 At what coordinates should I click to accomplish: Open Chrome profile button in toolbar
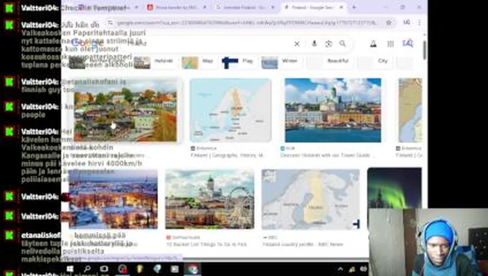[407, 23]
